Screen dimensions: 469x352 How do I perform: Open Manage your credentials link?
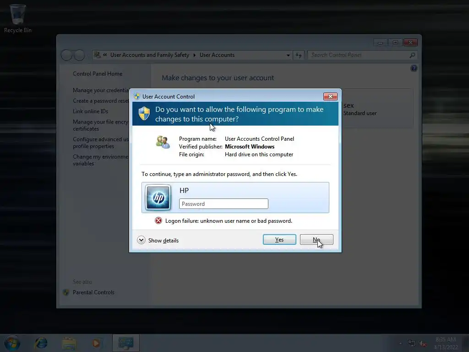point(101,90)
